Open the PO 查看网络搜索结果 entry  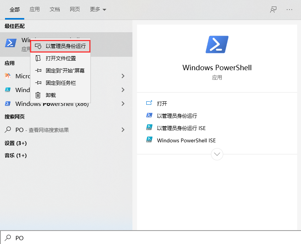[x=66, y=130]
